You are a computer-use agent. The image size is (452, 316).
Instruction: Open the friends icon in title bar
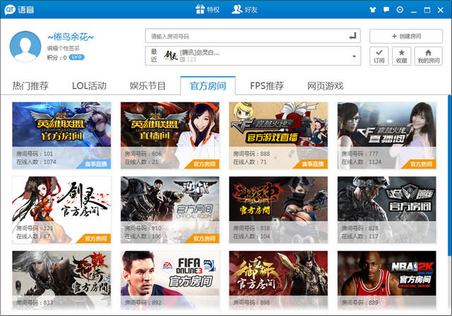237,9
